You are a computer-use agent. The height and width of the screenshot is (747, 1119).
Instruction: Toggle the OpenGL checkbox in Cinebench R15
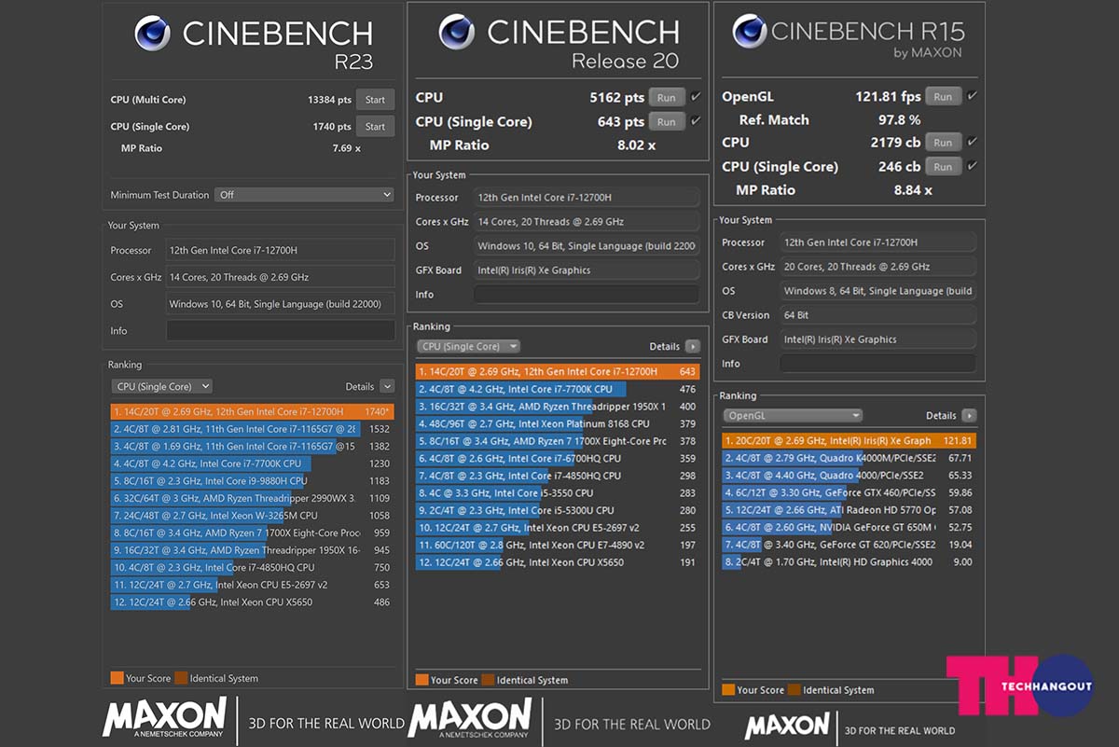pos(973,96)
